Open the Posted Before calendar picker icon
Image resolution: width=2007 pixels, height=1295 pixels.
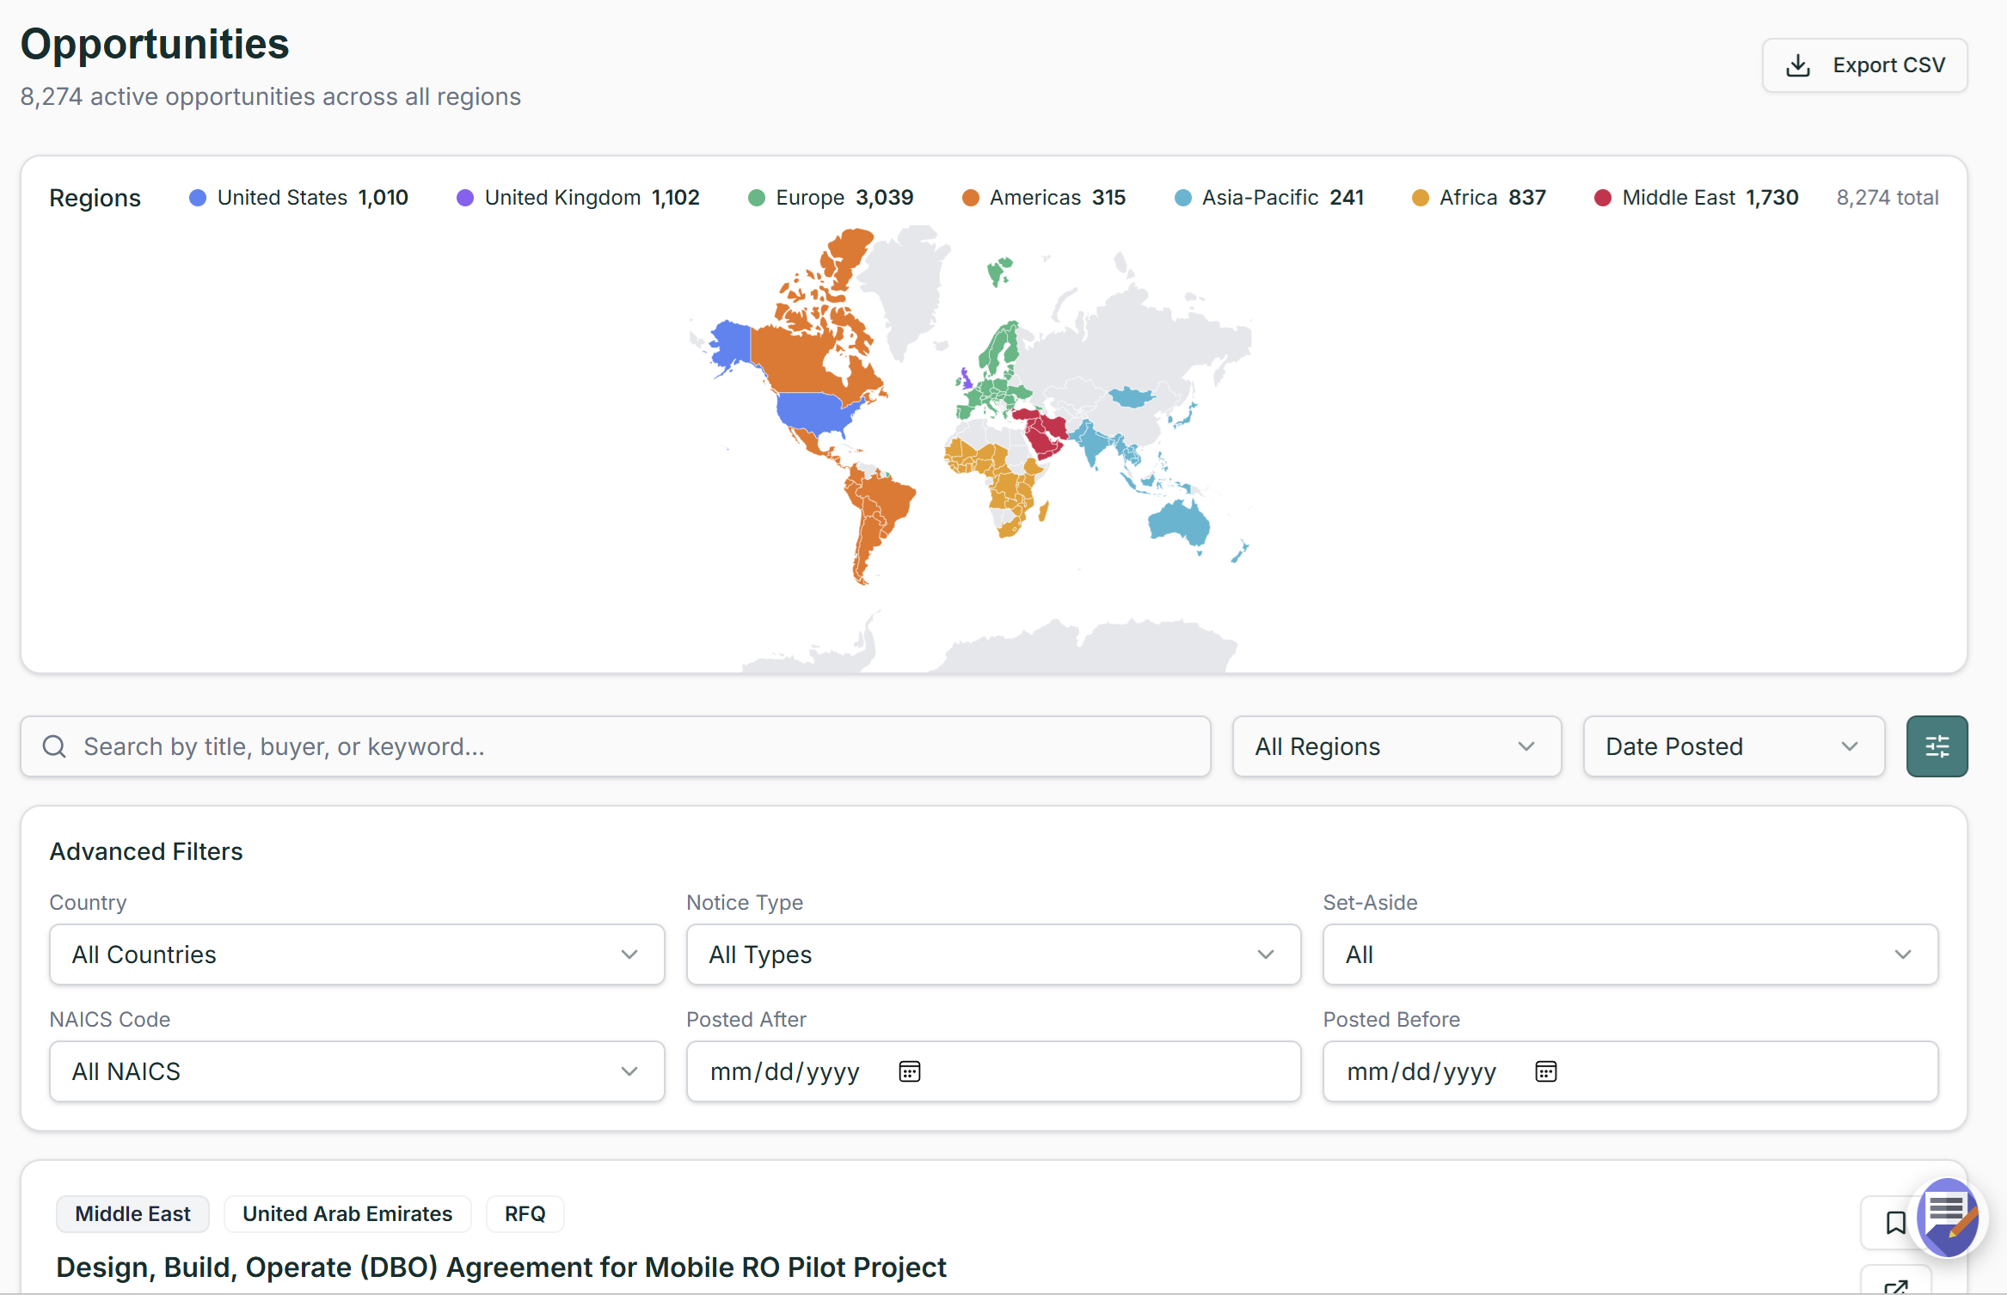tap(1545, 1071)
